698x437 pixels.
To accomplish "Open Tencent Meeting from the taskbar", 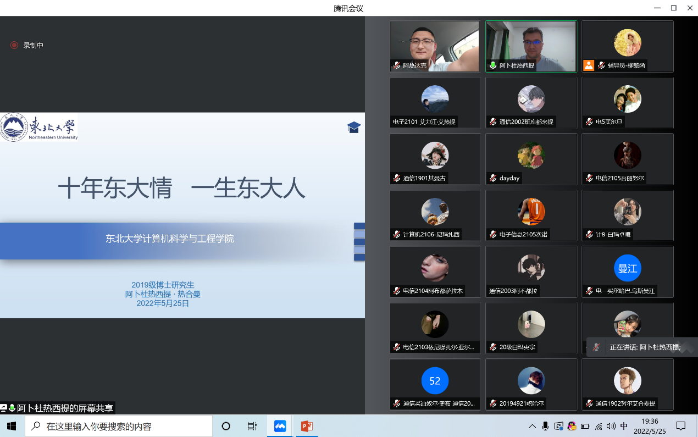I will (280, 426).
